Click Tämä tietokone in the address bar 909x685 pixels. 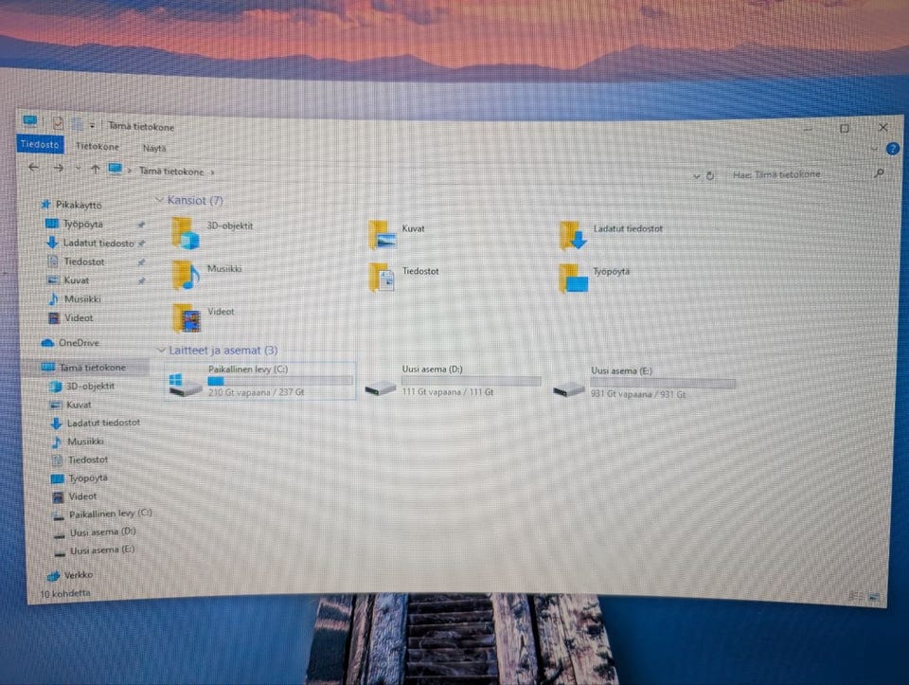click(171, 171)
